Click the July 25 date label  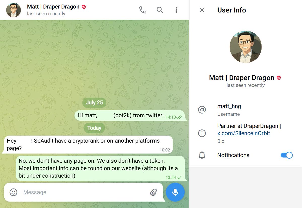[94, 102]
